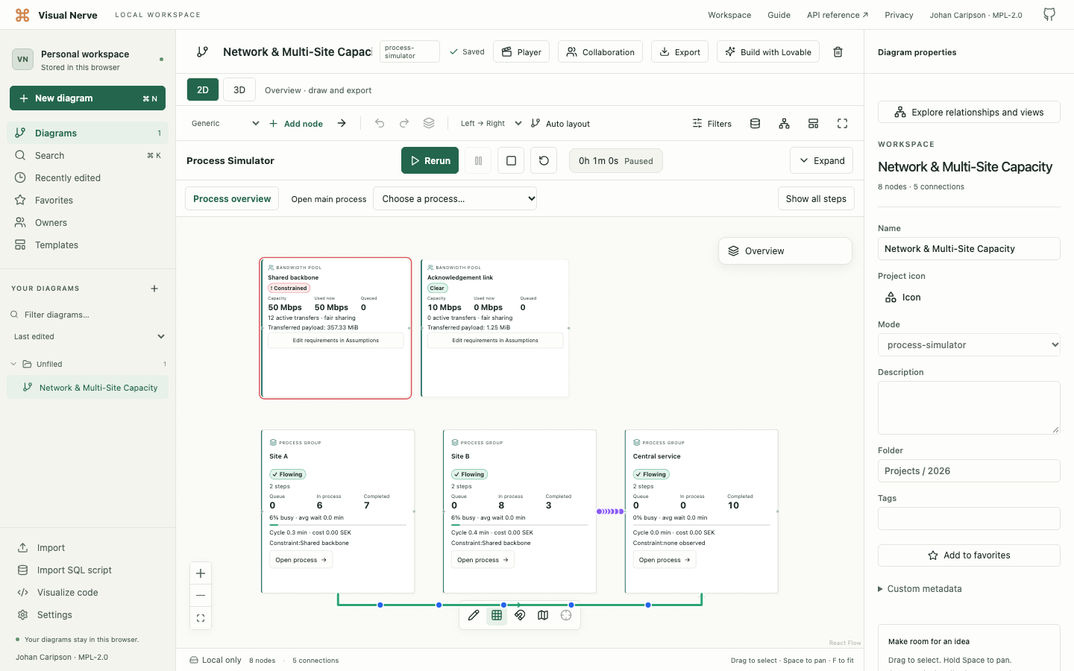
Task: Expand the Custom metadata section
Action: click(x=920, y=589)
